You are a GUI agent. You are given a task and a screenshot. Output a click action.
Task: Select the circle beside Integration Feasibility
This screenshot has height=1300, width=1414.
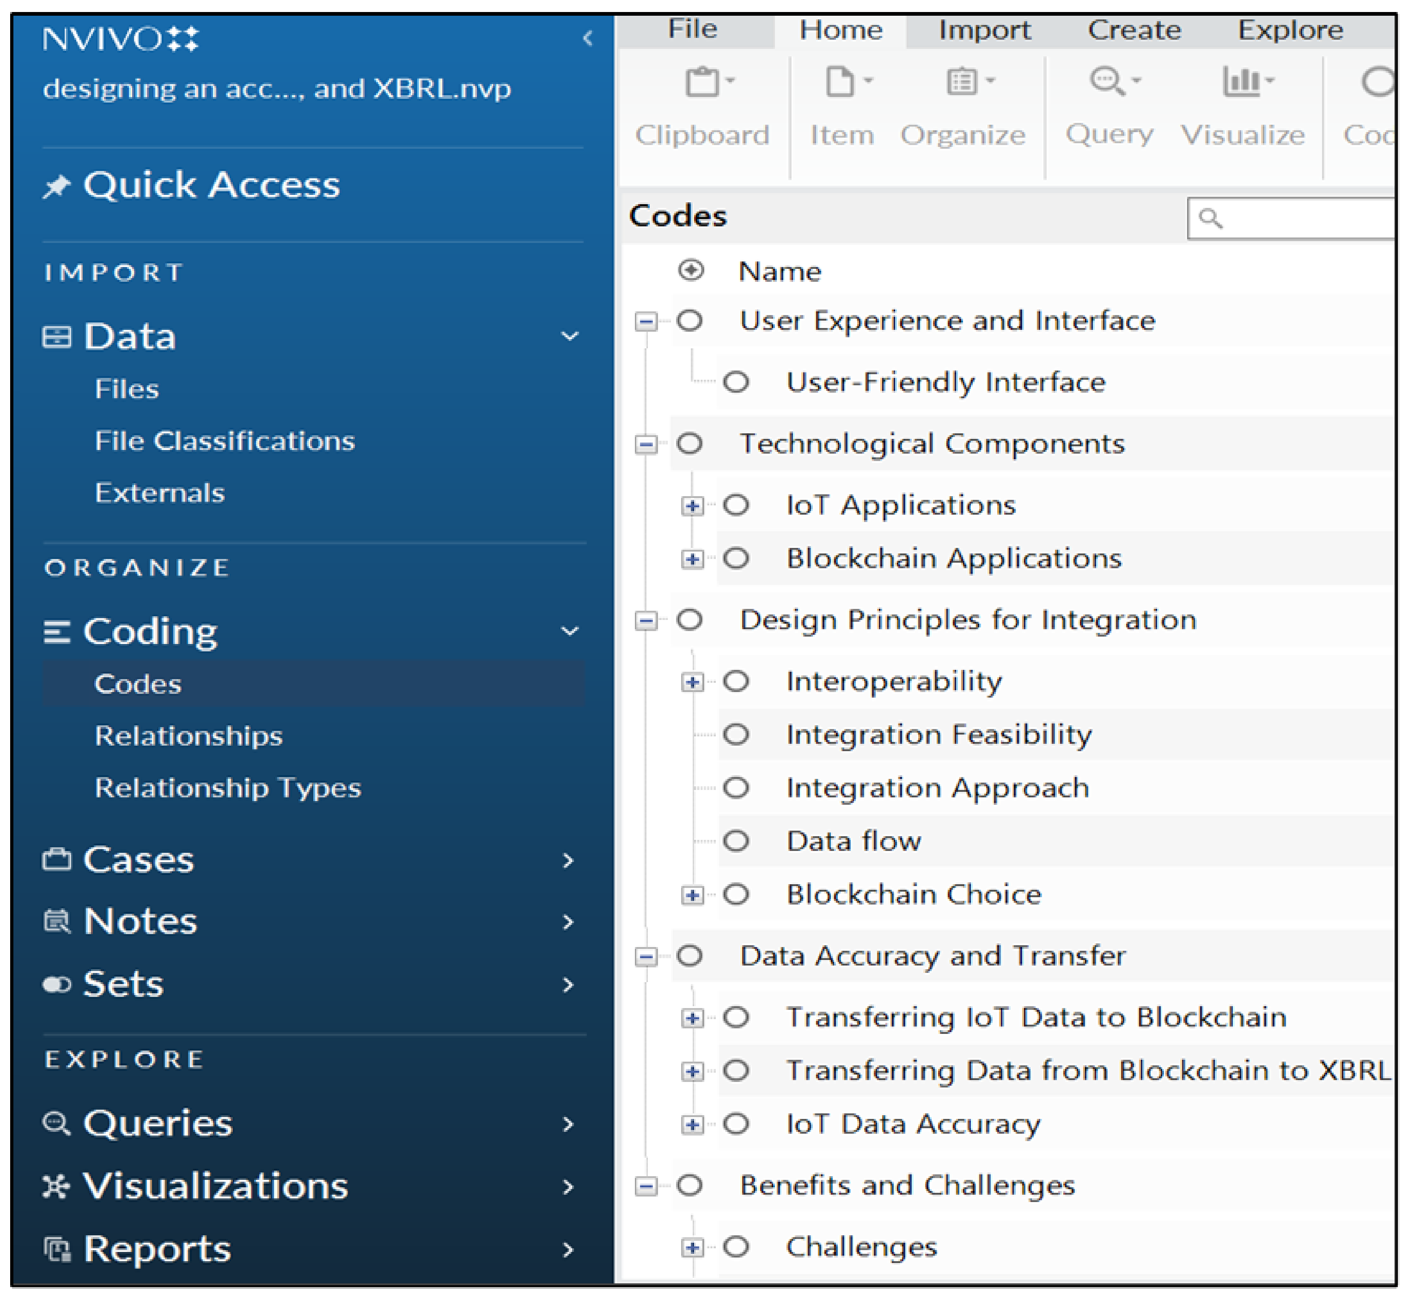tap(737, 735)
